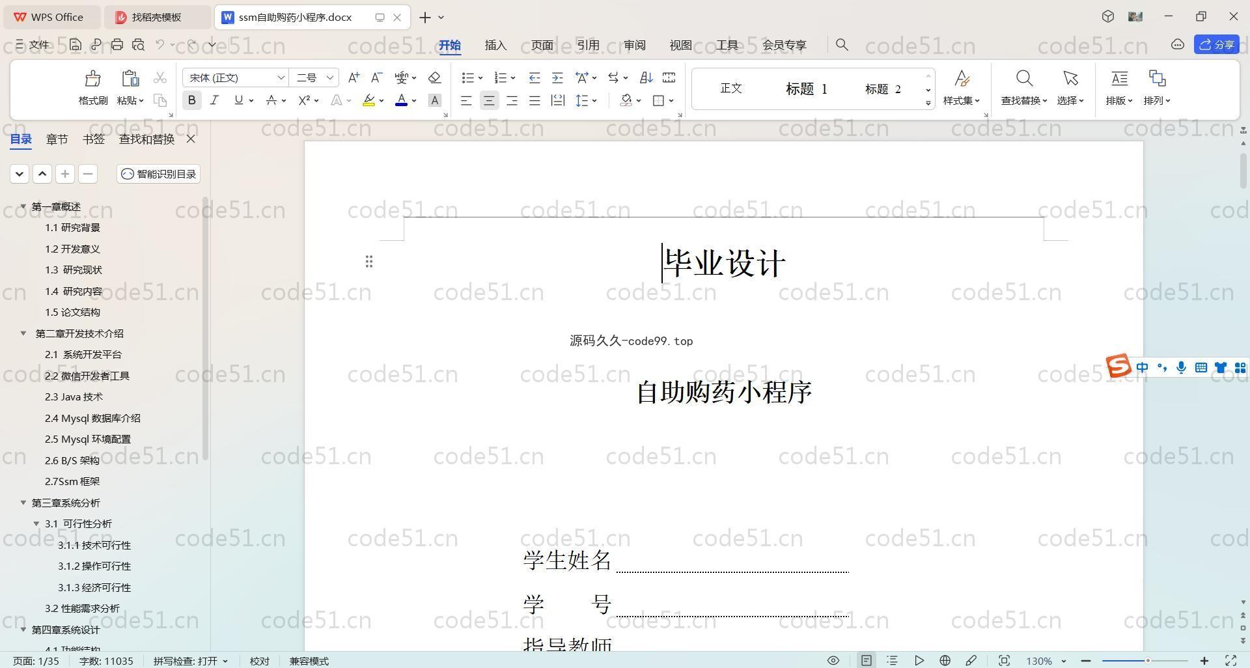Click the 智能识别目录 button
The image size is (1250, 668).
pyautogui.click(x=159, y=174)
